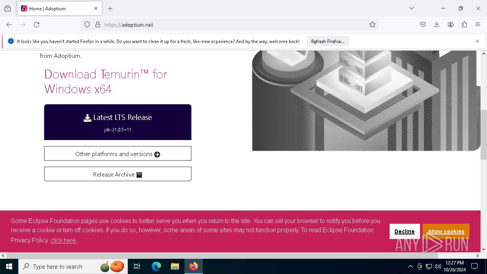Open Firefox View recent browsing icon
Screen dimensions: 487x274
click(8, 8)
